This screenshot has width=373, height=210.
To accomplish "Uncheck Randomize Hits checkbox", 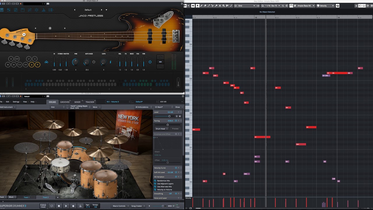I will click(155, 181).
